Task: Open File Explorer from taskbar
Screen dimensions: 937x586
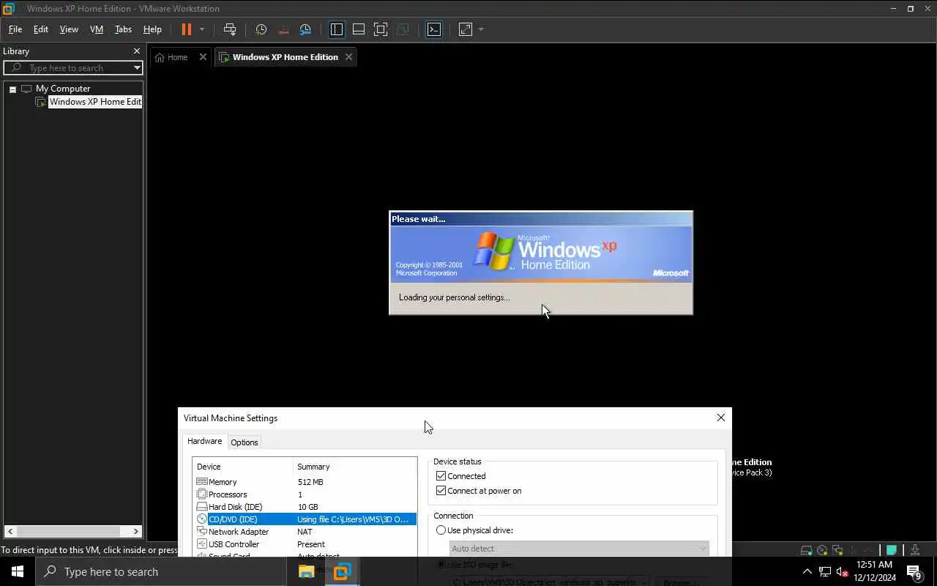Action: coord(306,572)
